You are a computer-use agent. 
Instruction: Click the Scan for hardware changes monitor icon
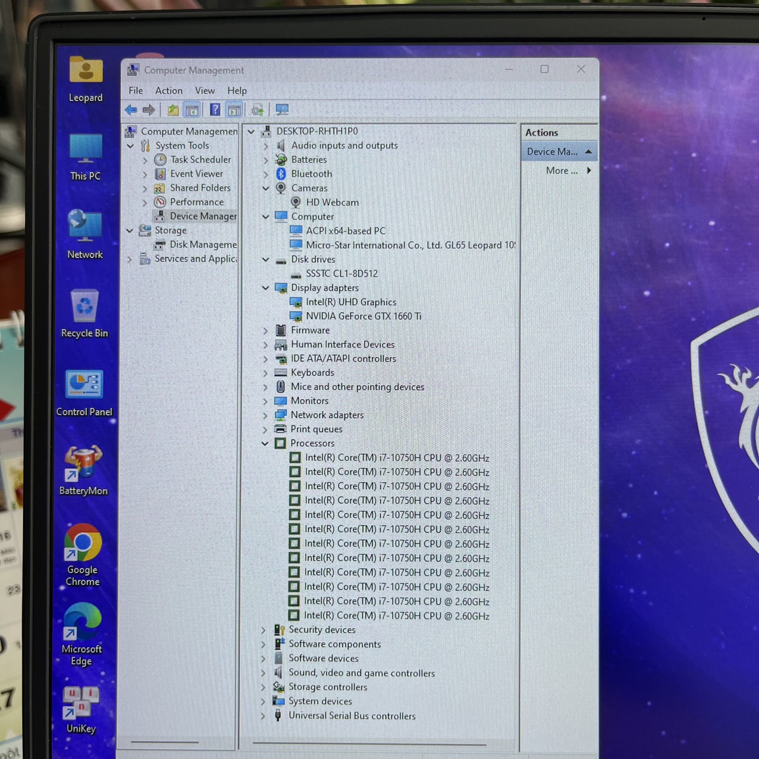click(282, 110)
